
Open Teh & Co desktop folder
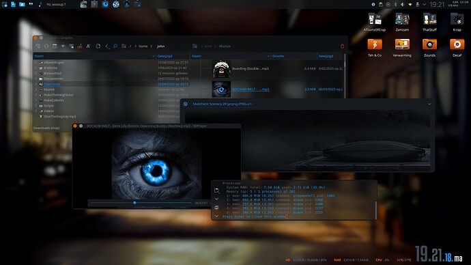pyautogui.click(x=375, y=48)
